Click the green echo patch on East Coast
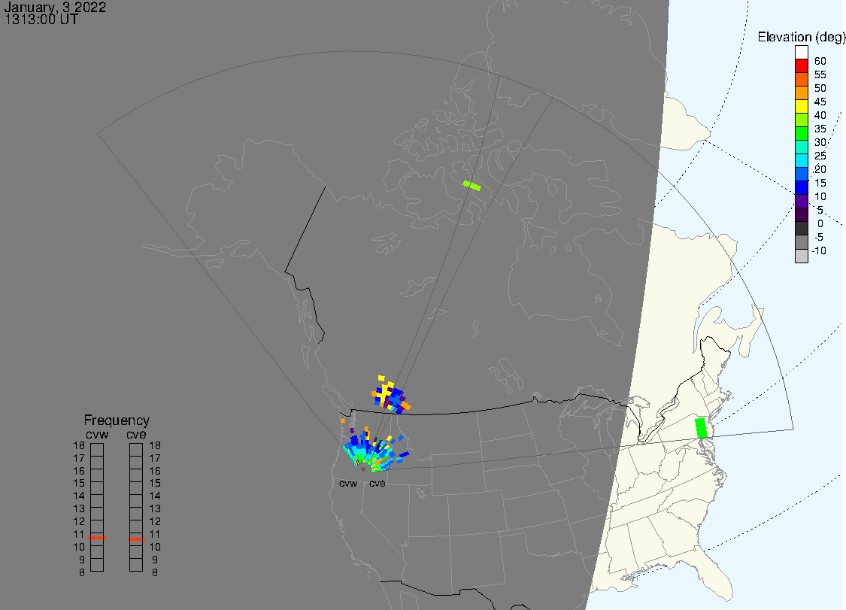846x610 pixels. coord(701,427)
